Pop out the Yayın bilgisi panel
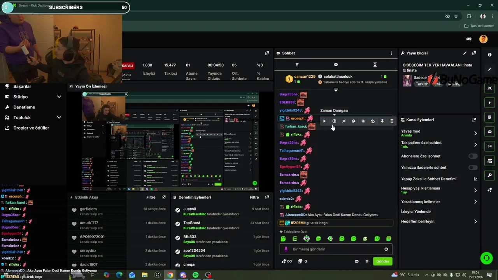This screenshot has height=280, width=498. (x=474, y=53)
